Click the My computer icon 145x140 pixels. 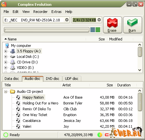click(x=7, y=46)
